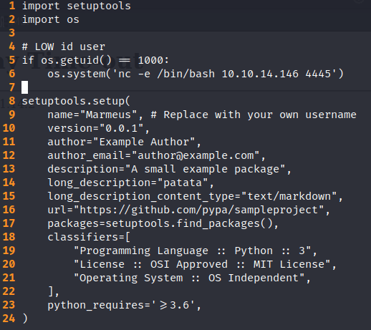Screen dimensions: 371x330
Task: Click the os.system netcat command line
Action: tap(196, 74)
